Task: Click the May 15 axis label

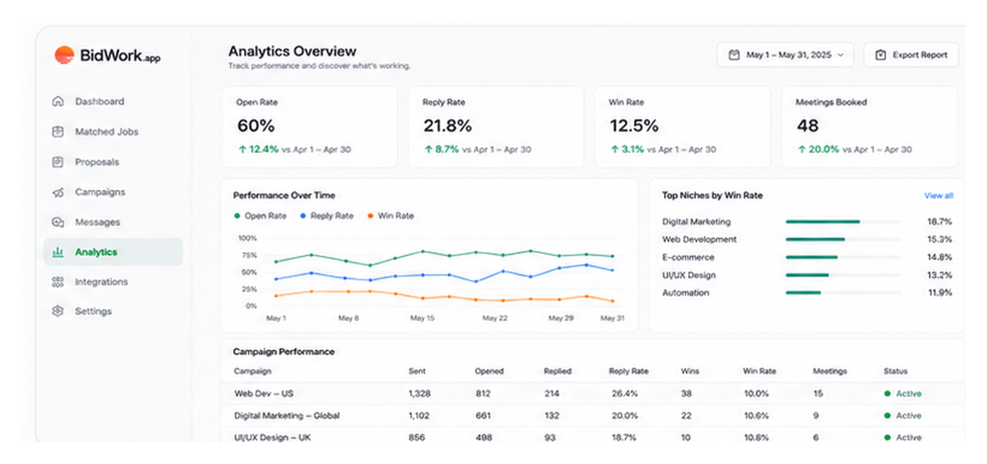Action: point(422,318)
